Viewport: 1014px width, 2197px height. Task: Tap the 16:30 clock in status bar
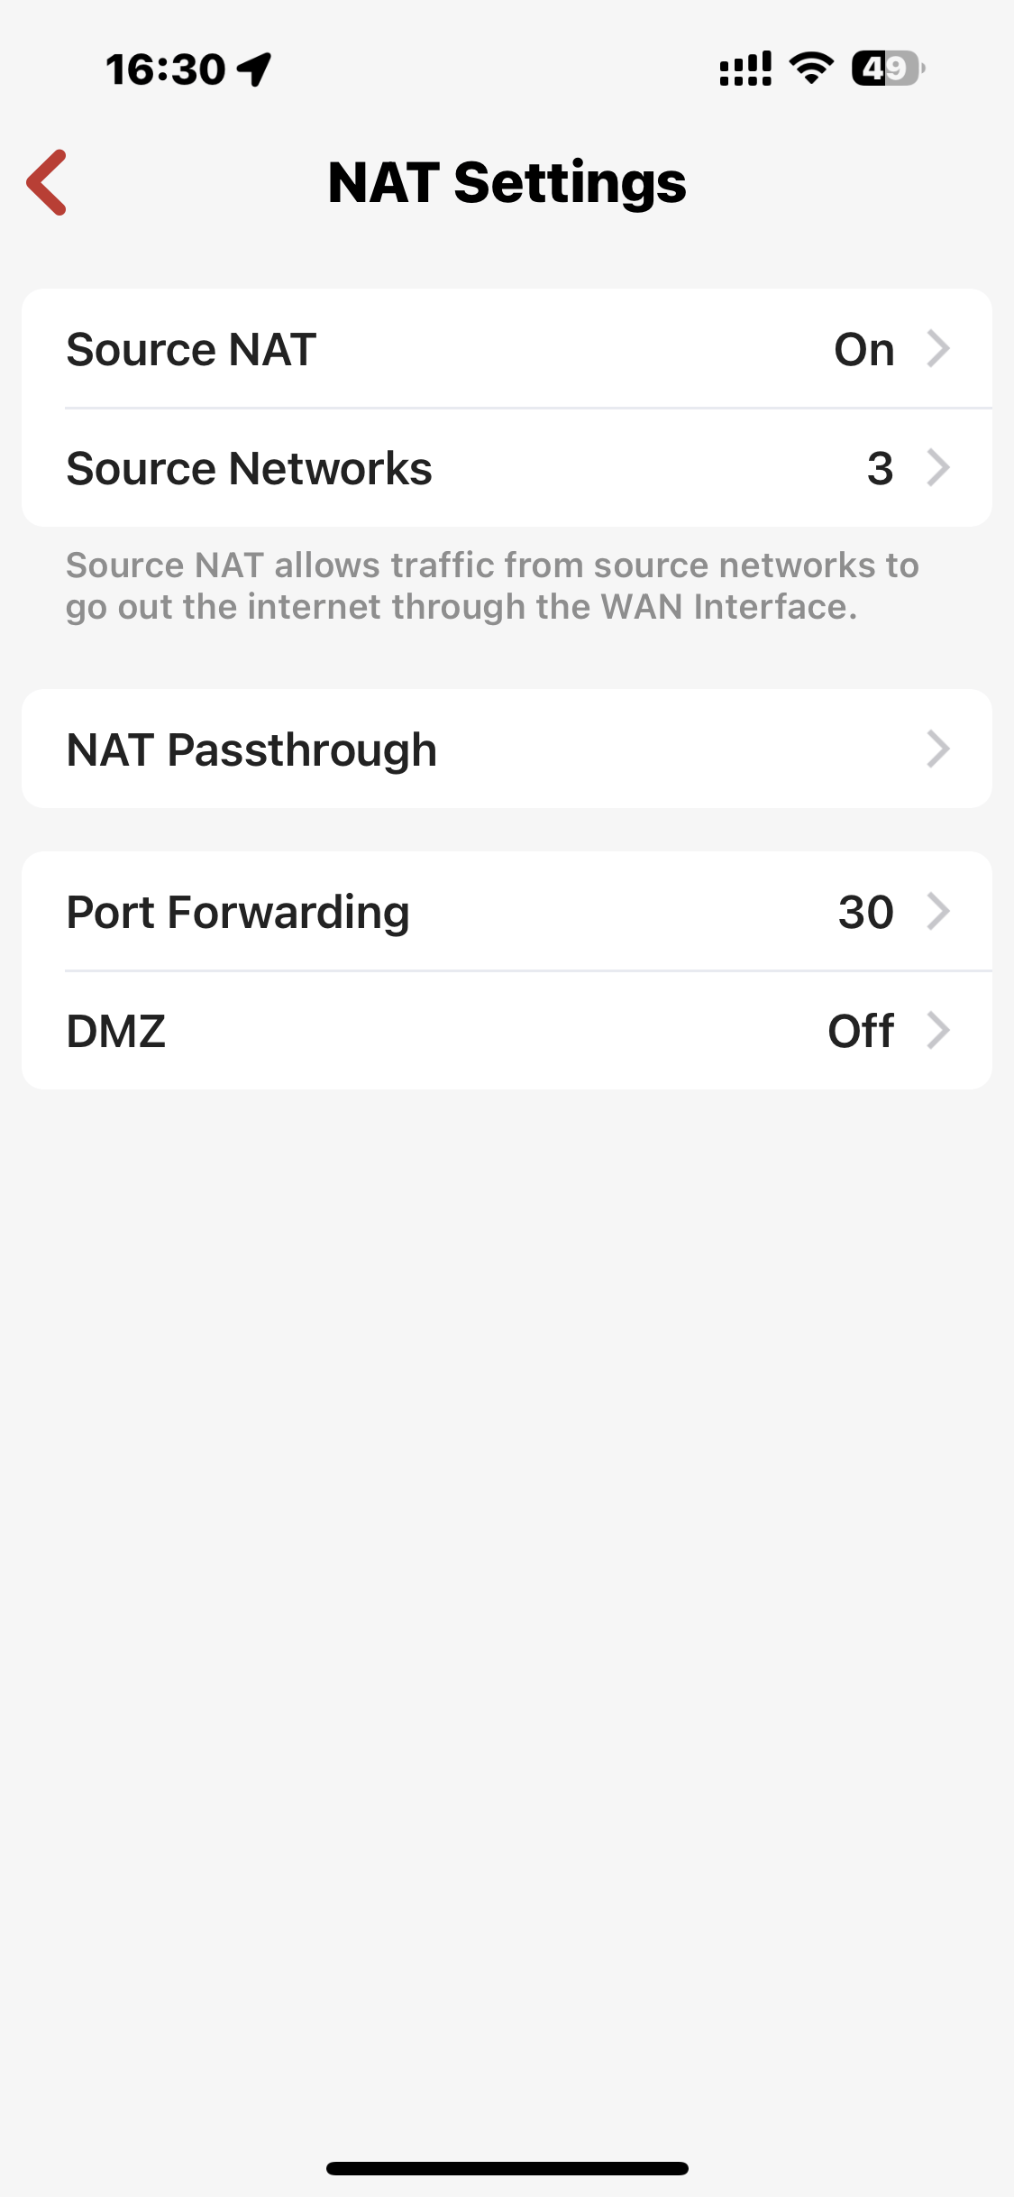point(166,69)
